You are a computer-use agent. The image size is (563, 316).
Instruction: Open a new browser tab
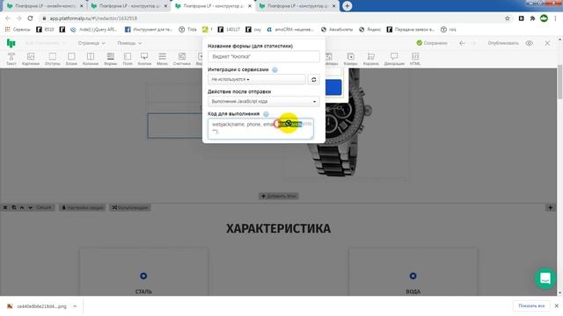(x=347, y=6)
